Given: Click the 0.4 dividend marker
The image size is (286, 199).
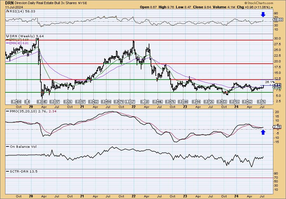Looking at the screenshot, I should tap(27, 102).
